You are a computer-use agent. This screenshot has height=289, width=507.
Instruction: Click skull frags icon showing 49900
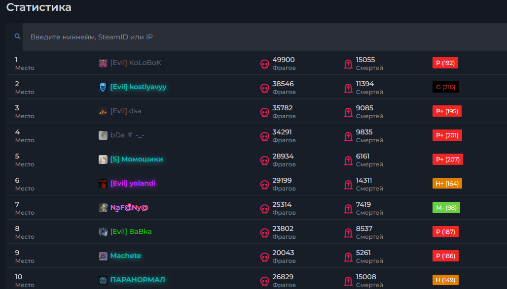[265, 64]
